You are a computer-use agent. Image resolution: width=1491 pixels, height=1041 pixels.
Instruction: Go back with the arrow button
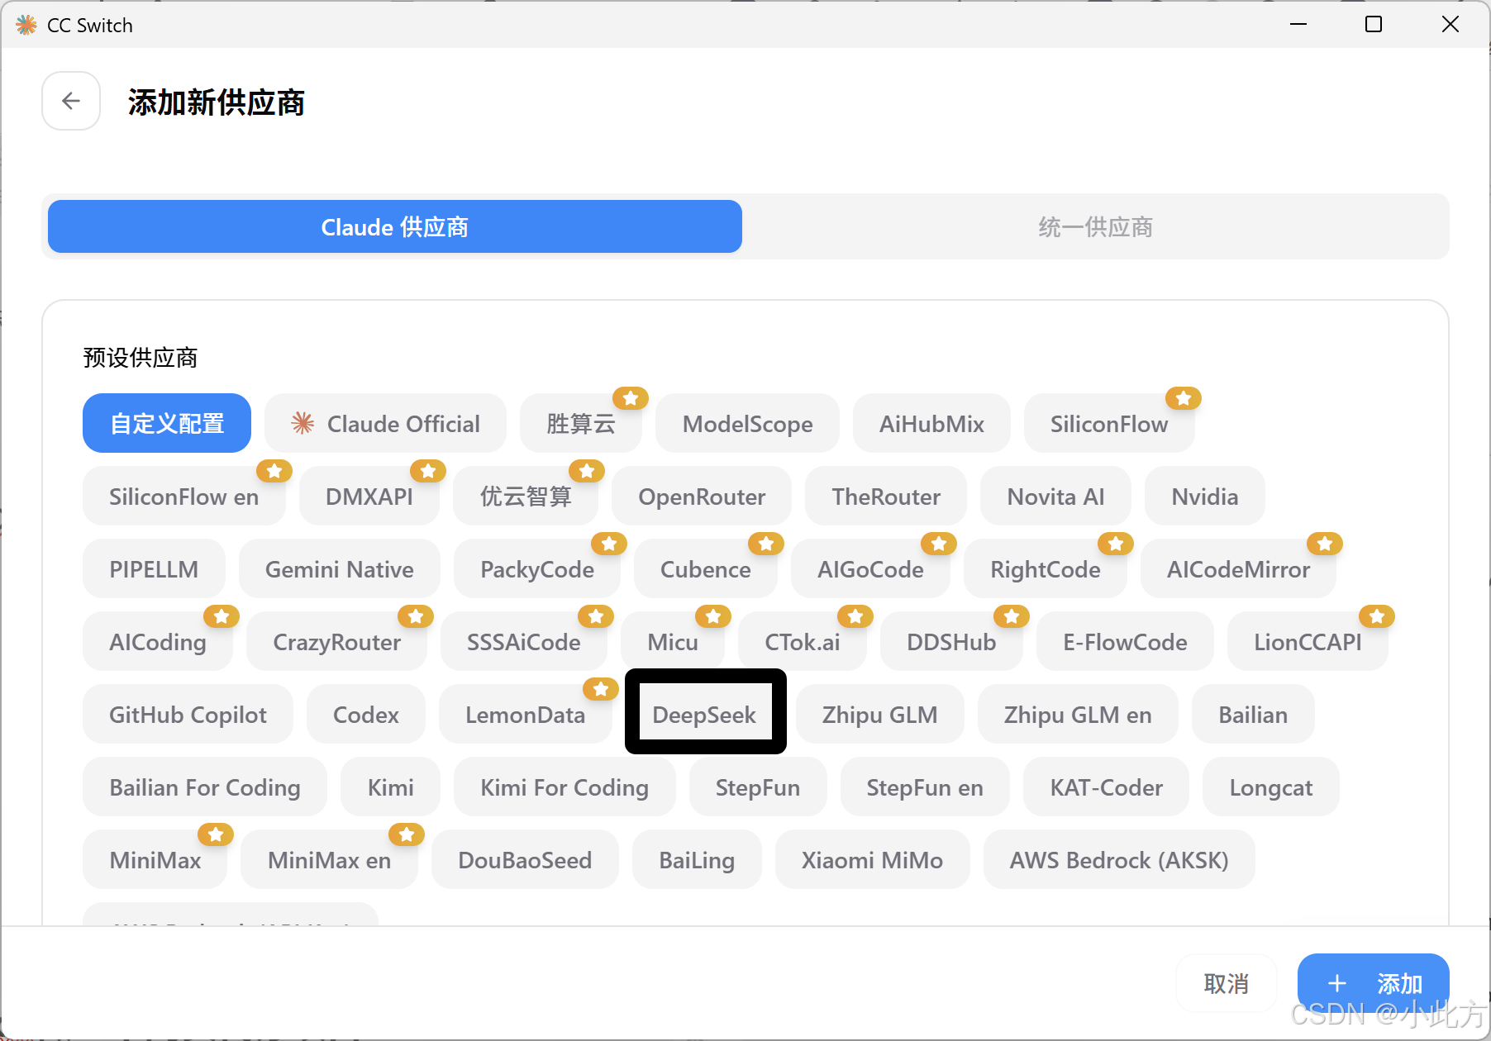[71, 101]
